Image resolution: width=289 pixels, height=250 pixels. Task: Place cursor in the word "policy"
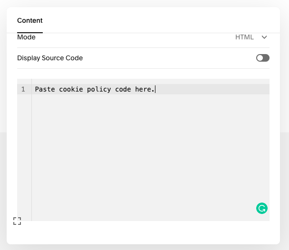point(99,89)
